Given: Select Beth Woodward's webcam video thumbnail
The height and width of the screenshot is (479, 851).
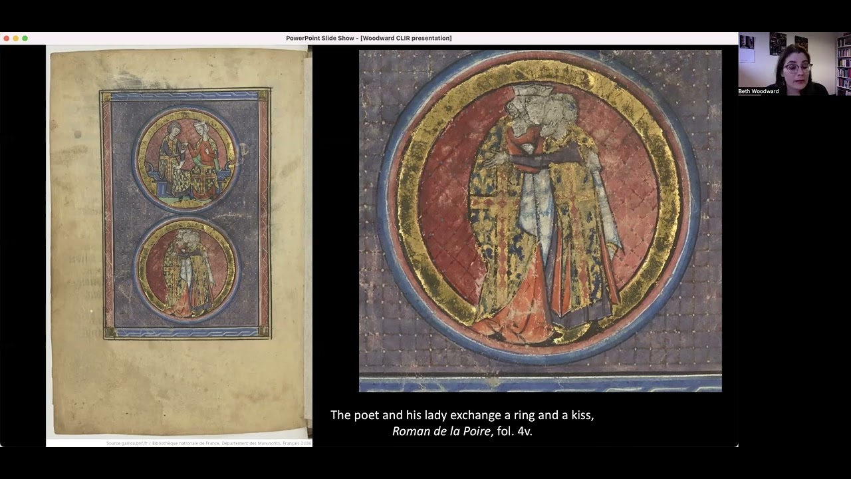Looking at the screenshot, I should click(794, 64).
